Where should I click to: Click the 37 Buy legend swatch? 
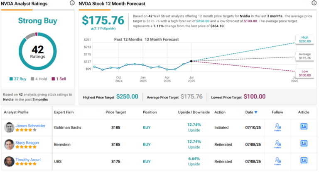point(11,79)
